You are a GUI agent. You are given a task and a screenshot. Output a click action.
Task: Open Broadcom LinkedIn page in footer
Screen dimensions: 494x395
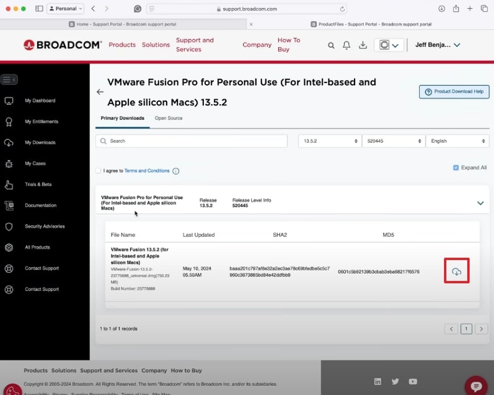click(x=377, y=382)
